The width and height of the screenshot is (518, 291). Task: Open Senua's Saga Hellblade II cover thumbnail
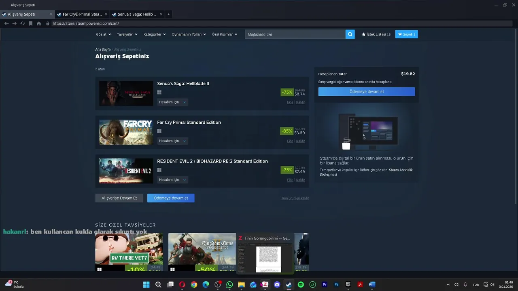coord(126,93)
